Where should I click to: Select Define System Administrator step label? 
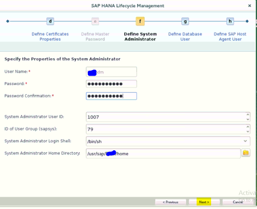(140, 36)
